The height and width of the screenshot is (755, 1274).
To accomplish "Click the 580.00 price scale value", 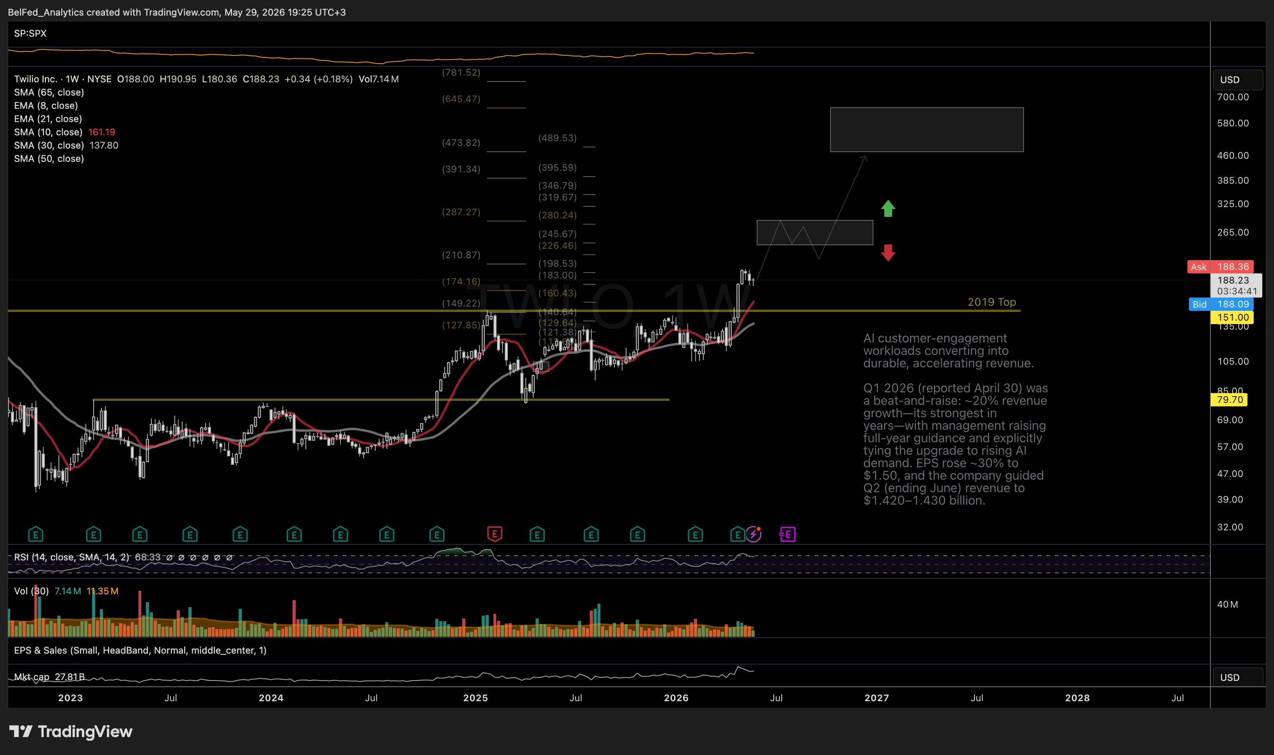I will (1233, 123).
